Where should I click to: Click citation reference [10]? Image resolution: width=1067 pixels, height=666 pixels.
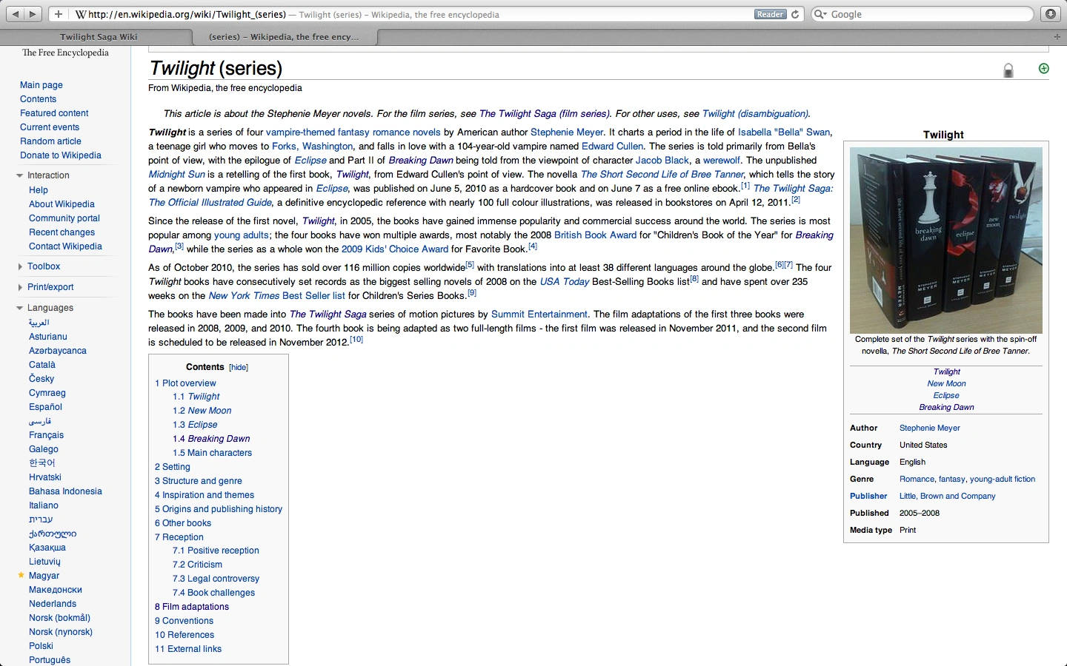coord(356,340)
